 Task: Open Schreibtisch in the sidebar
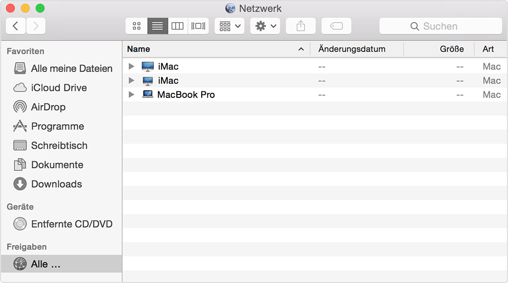coord(61,146)
